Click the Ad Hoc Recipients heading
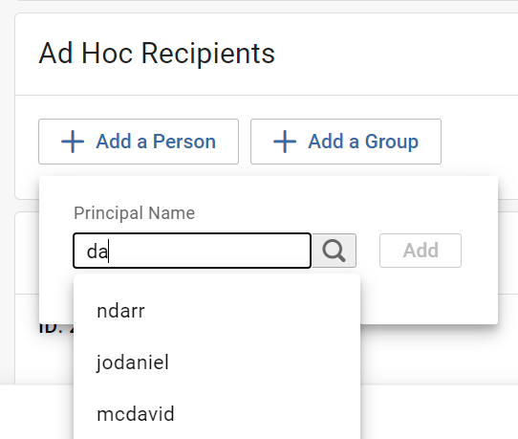518x439 pixels. (157, 54)
